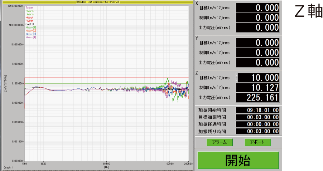Viewport: 323px width, 171px height.
Task: Click the 加振経過時間 value 00:00:00.00
Action: pyautogui.click(x=258, y=124)
